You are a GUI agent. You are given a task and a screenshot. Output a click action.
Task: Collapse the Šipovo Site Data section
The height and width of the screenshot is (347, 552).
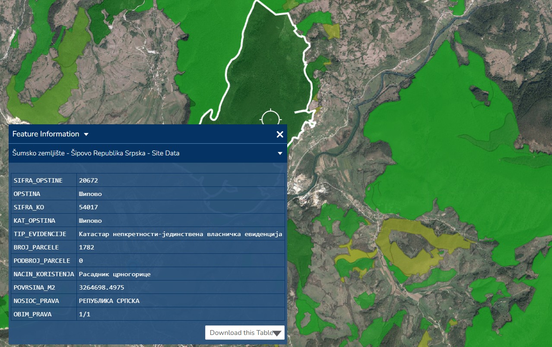280,153
